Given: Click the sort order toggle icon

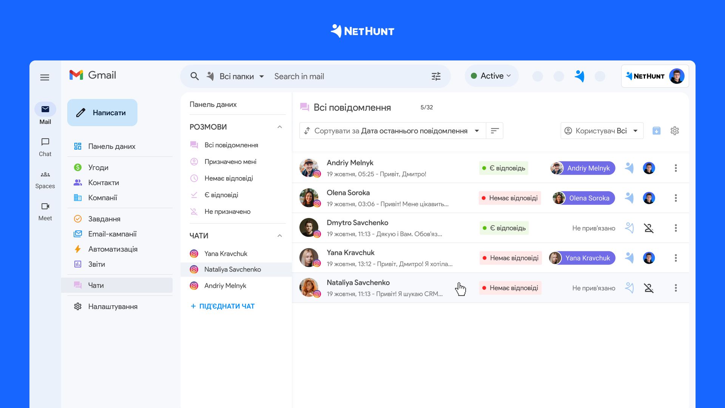Looking at the screenshot, I should pyautogui.click(x=306, y=130).
